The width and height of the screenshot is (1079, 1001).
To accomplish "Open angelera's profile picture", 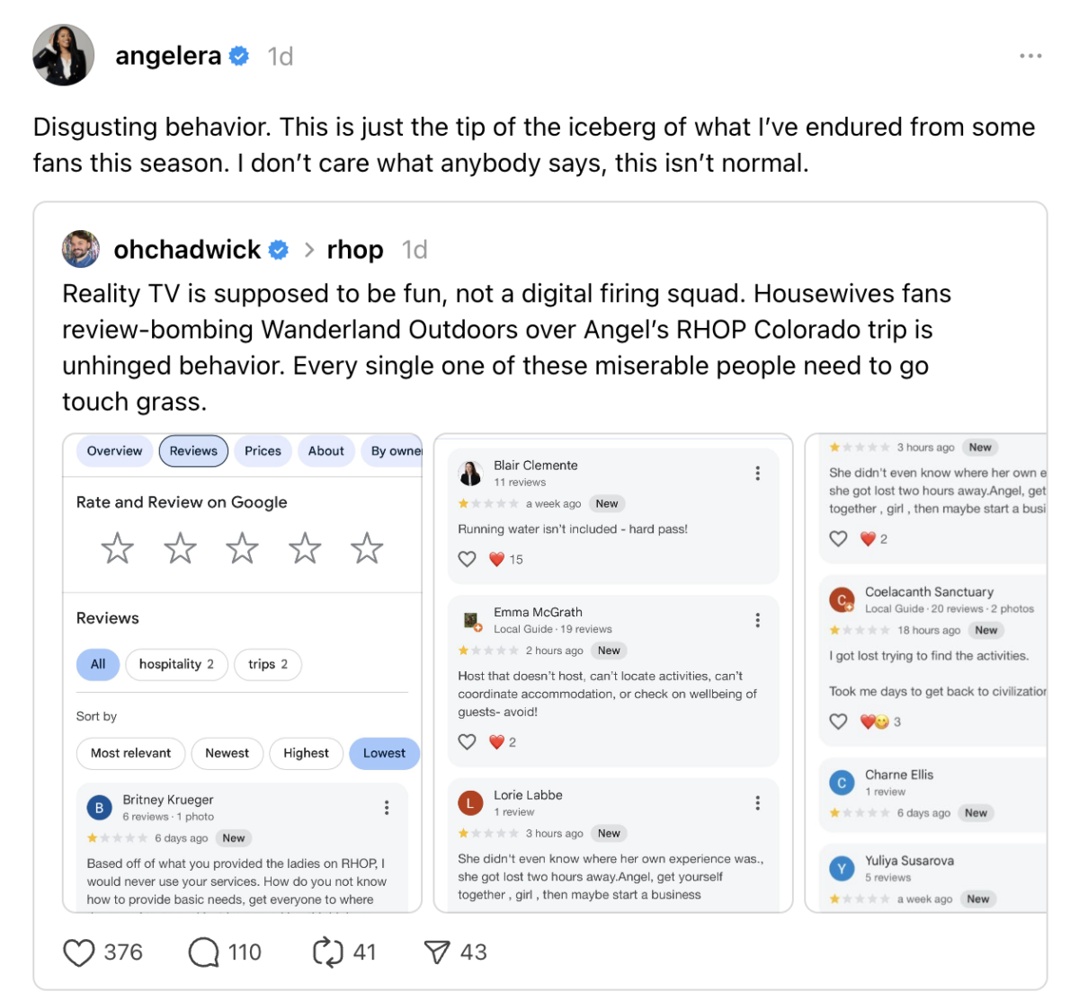I will coord(63,55).
